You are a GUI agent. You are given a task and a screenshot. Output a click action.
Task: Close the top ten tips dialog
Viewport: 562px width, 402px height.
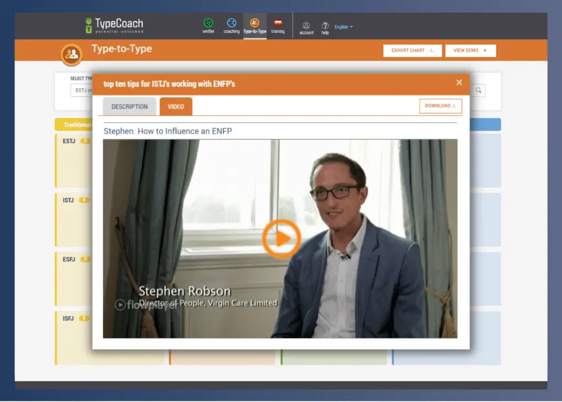click(x=459, y=83)
